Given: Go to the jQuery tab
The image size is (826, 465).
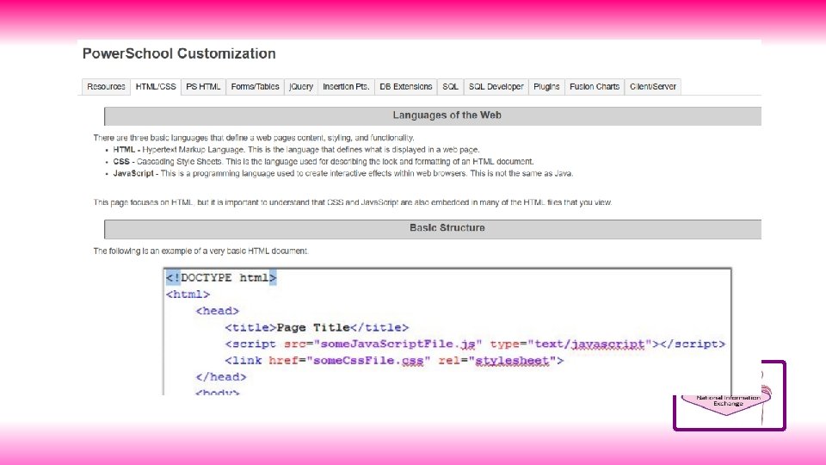Looking at the screenshot, I should (x=301, y=87).
